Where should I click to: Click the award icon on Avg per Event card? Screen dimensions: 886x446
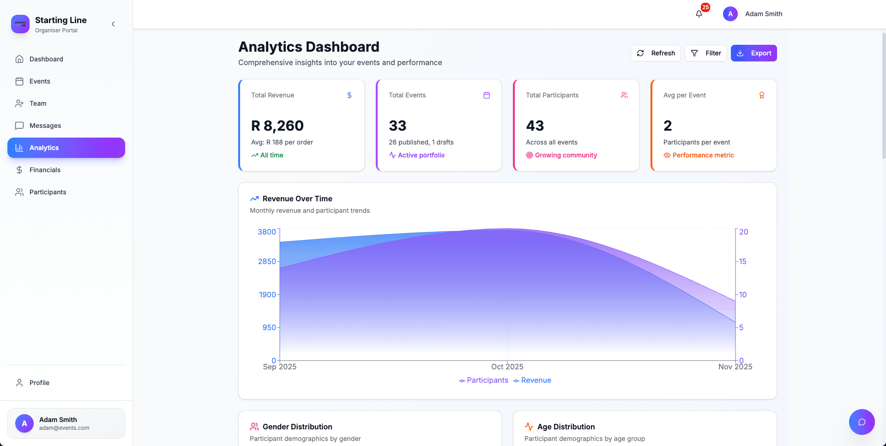pos(761,95)
